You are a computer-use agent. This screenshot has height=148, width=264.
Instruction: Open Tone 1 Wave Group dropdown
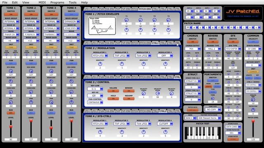(x=11, y=22)
